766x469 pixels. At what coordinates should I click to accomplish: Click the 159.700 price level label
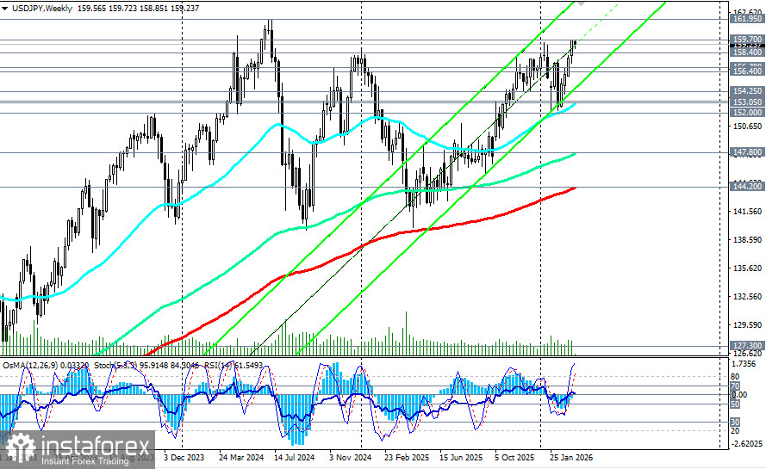point(747,39)
